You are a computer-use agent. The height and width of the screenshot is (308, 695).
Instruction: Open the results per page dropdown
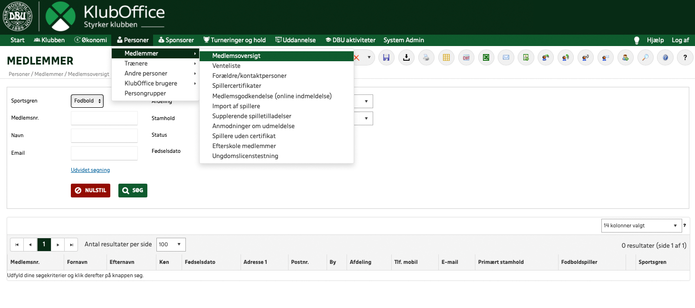[171, 244]
